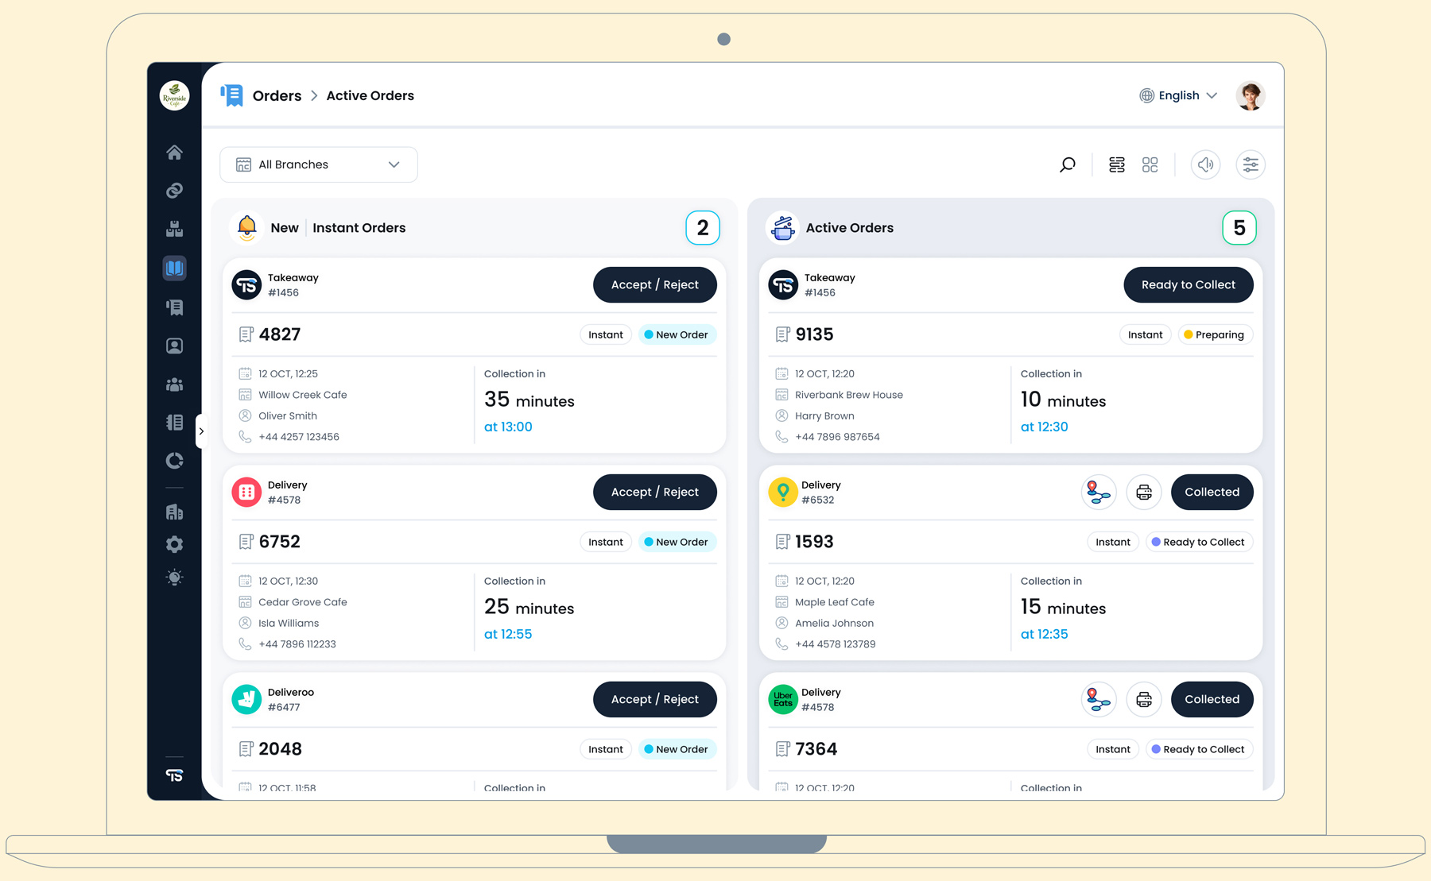
Task: Click the search magnifier icon
Action: [x=1067, y=164]
